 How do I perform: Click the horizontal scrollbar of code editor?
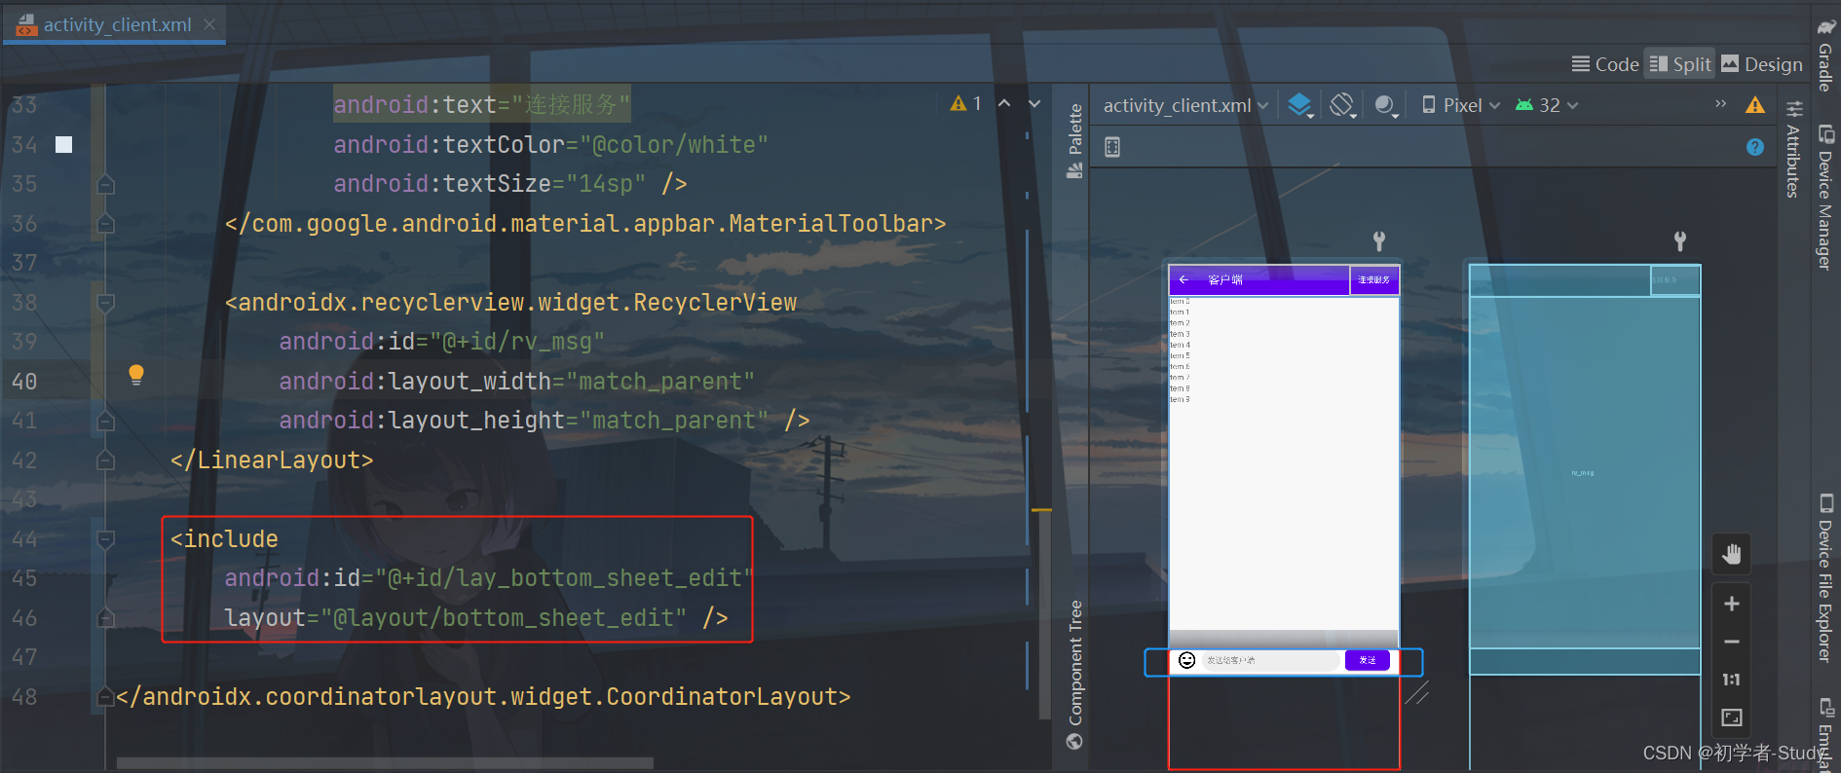point(385,762)
